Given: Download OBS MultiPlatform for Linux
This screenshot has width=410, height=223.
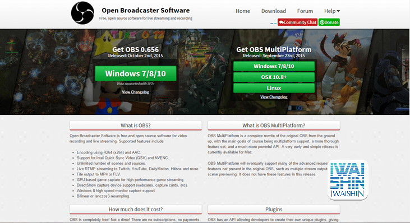Looking at the screenshot, I should [274, 88].
